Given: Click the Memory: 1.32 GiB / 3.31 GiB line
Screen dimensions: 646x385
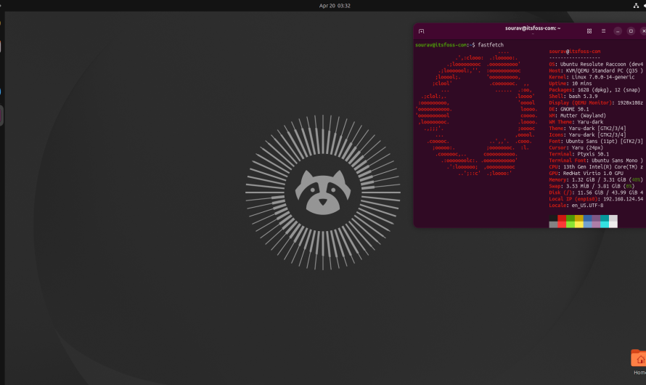Looking at the screenshot, I should (x=596, y=179).
